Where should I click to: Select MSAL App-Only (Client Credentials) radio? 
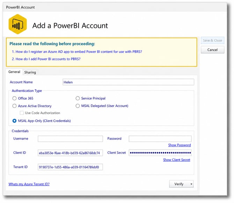click(x=14, y=121)
